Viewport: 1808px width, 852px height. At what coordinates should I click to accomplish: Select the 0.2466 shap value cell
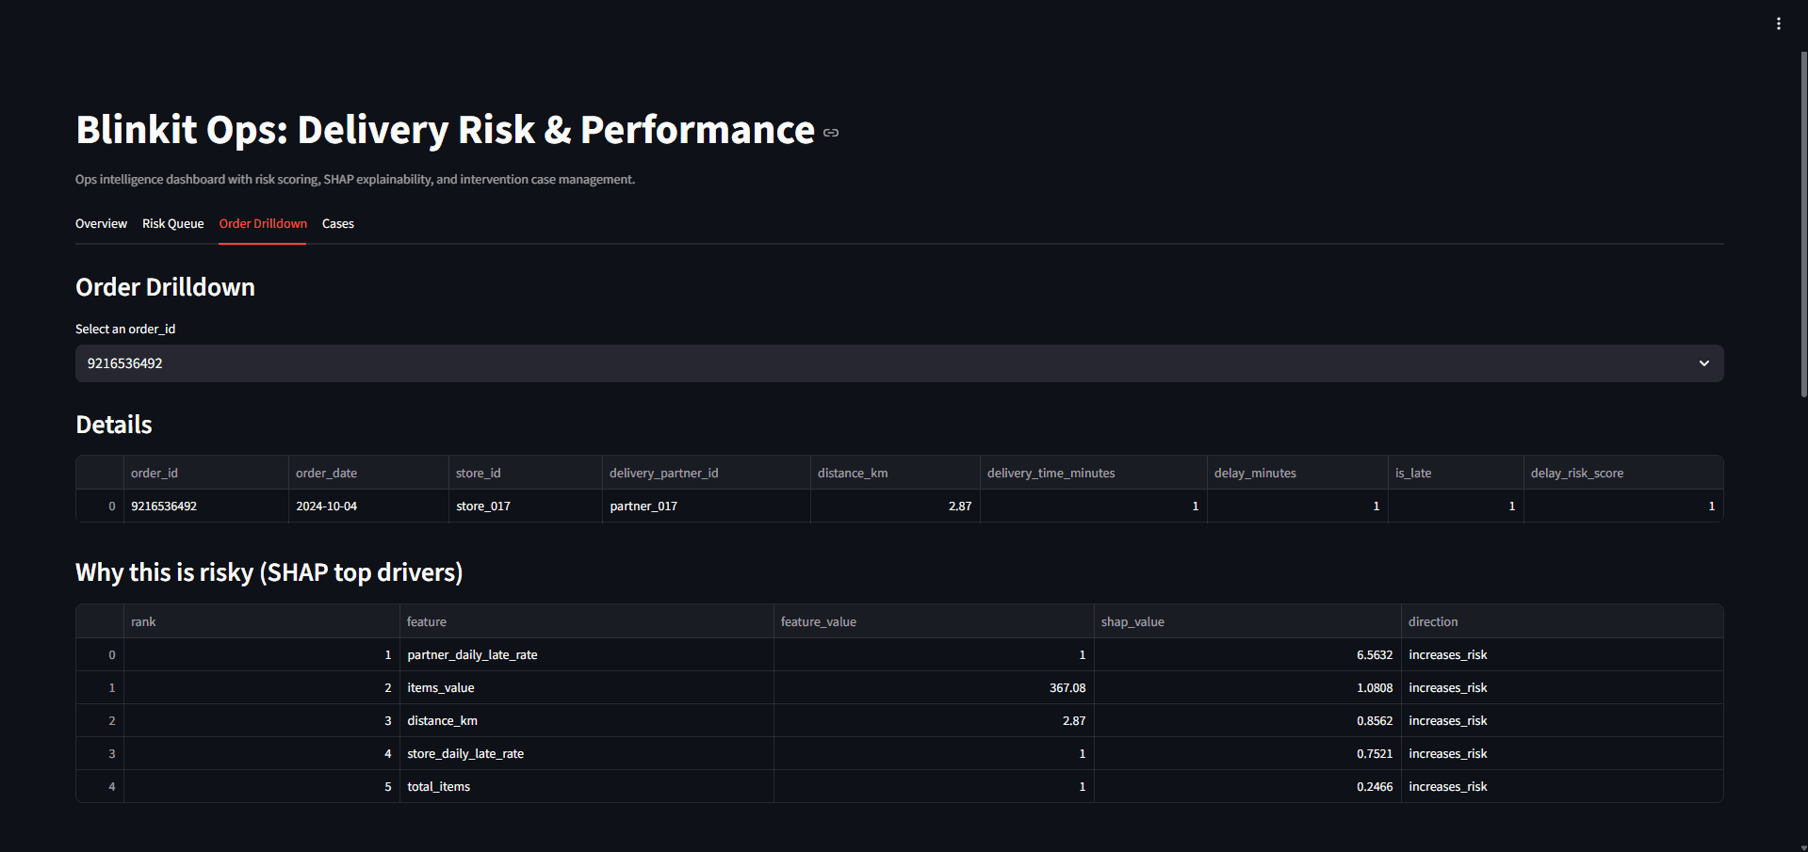(1247, 787)
